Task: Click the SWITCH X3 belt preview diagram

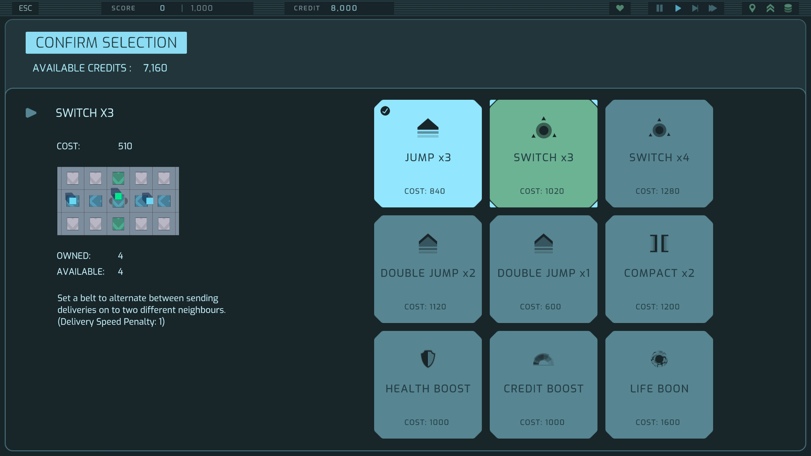Action: point(118,201)
